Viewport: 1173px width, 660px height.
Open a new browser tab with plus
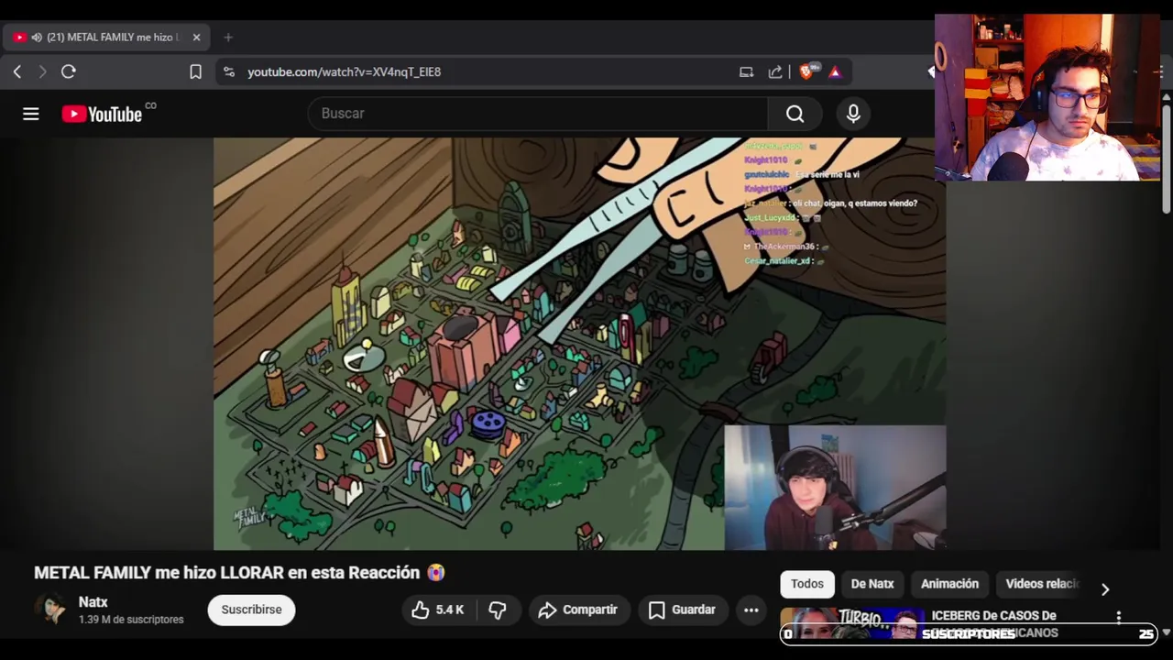[x=228, y=38]
